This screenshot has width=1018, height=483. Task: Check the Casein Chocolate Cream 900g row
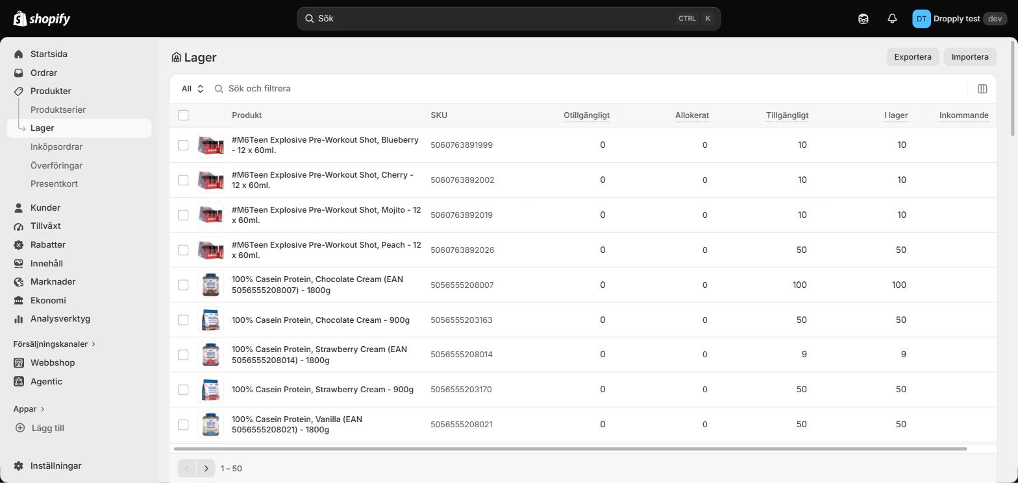[183, 320]
